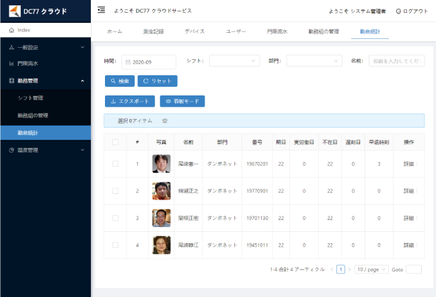Screen dimensions: 436x297
Task: Click the DC77 cloud logo icon
Action: pyautogui.click(x=13, y=11)
